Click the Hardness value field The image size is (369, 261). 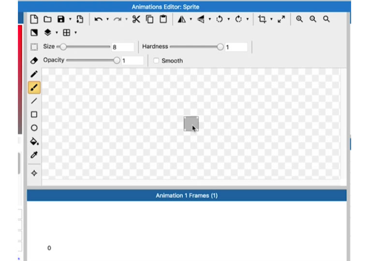(236, 47)
